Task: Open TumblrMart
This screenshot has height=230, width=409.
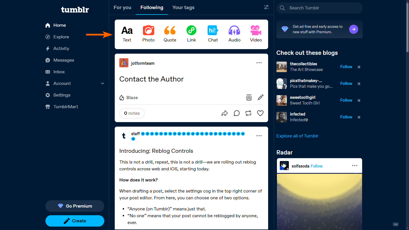Action: (x=62, y=107)
